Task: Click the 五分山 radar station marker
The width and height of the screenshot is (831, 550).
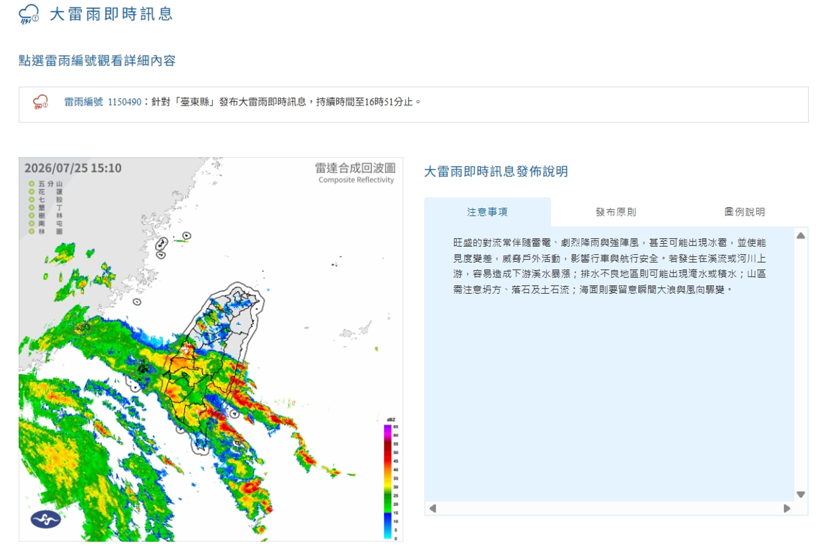Action: coord(32,184)
